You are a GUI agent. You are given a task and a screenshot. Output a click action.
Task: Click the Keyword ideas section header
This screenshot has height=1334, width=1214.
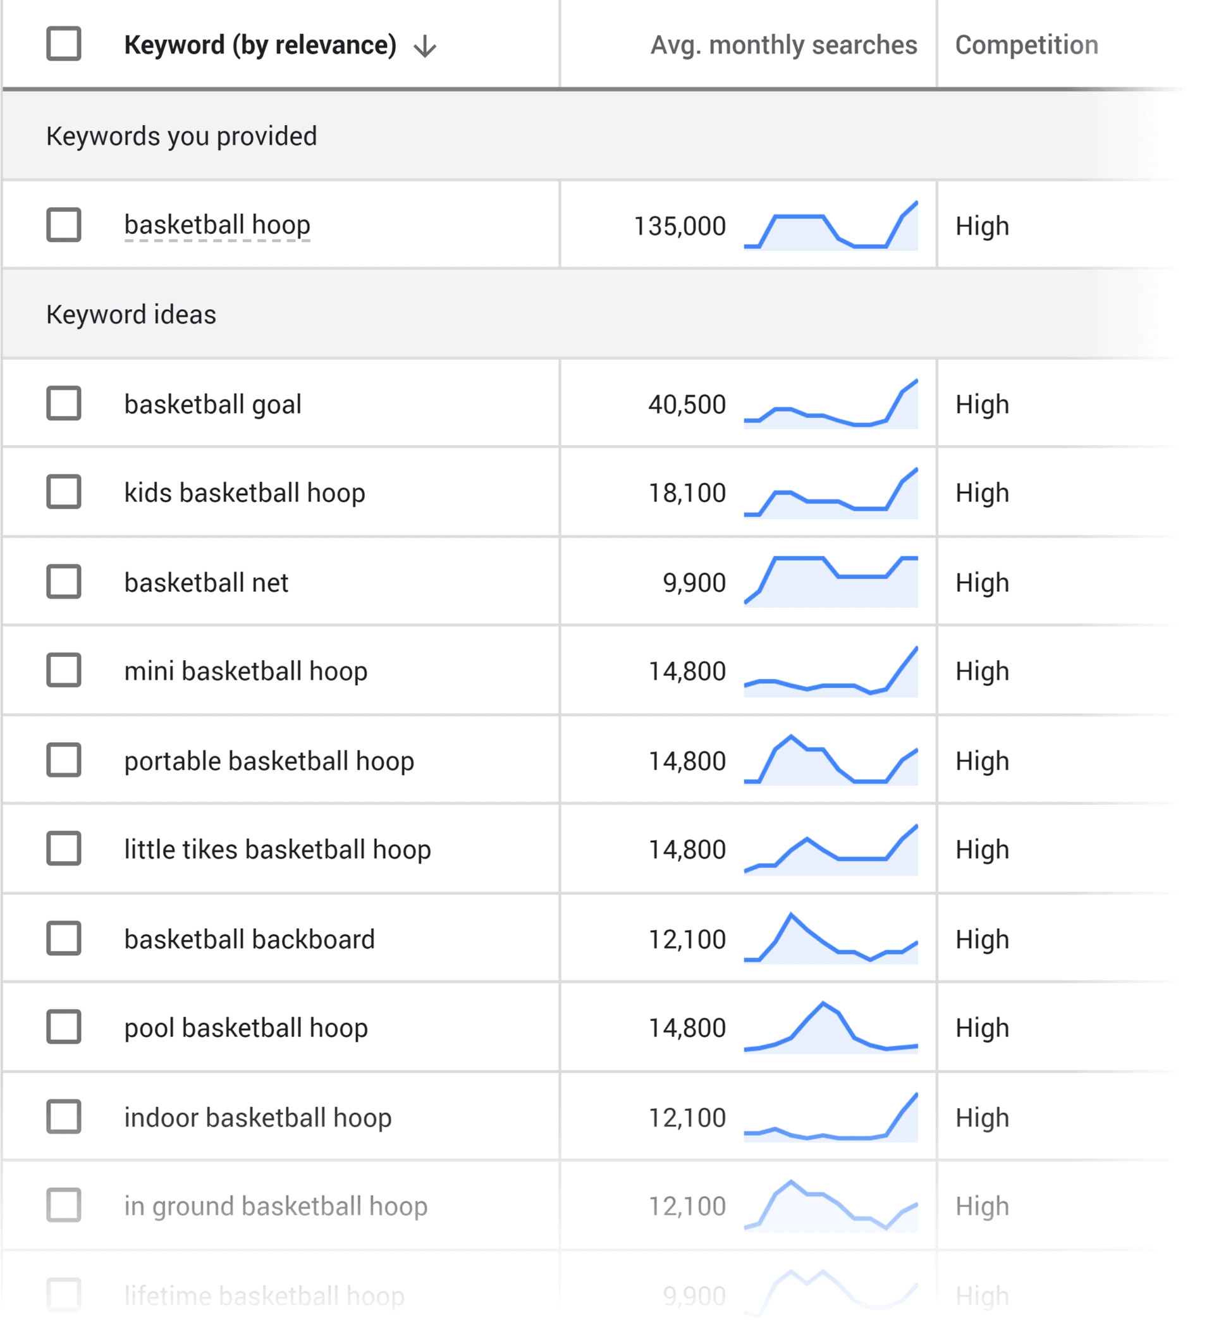click(131, 315)
